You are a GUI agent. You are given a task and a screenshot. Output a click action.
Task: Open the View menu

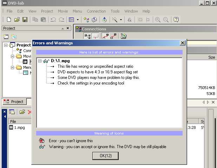click(x=32, y=11)
